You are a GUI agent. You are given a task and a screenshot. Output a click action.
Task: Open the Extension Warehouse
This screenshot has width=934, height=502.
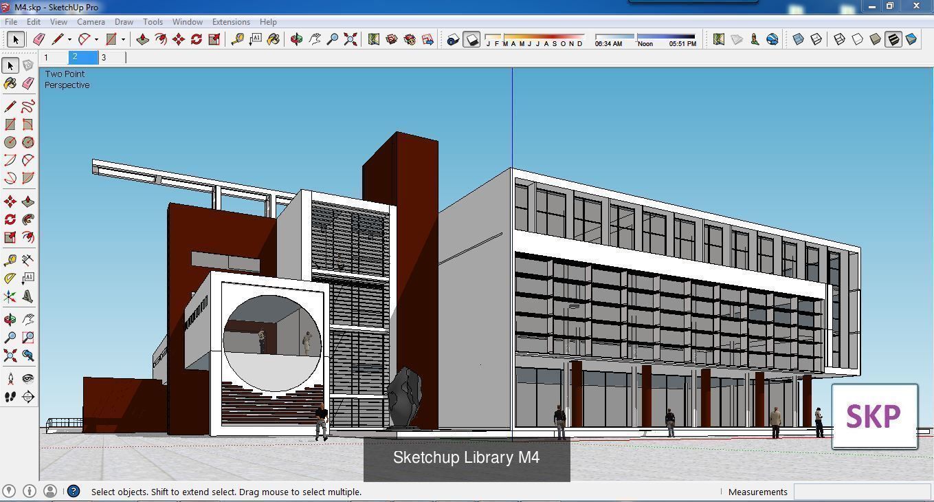tap(410, 39)
